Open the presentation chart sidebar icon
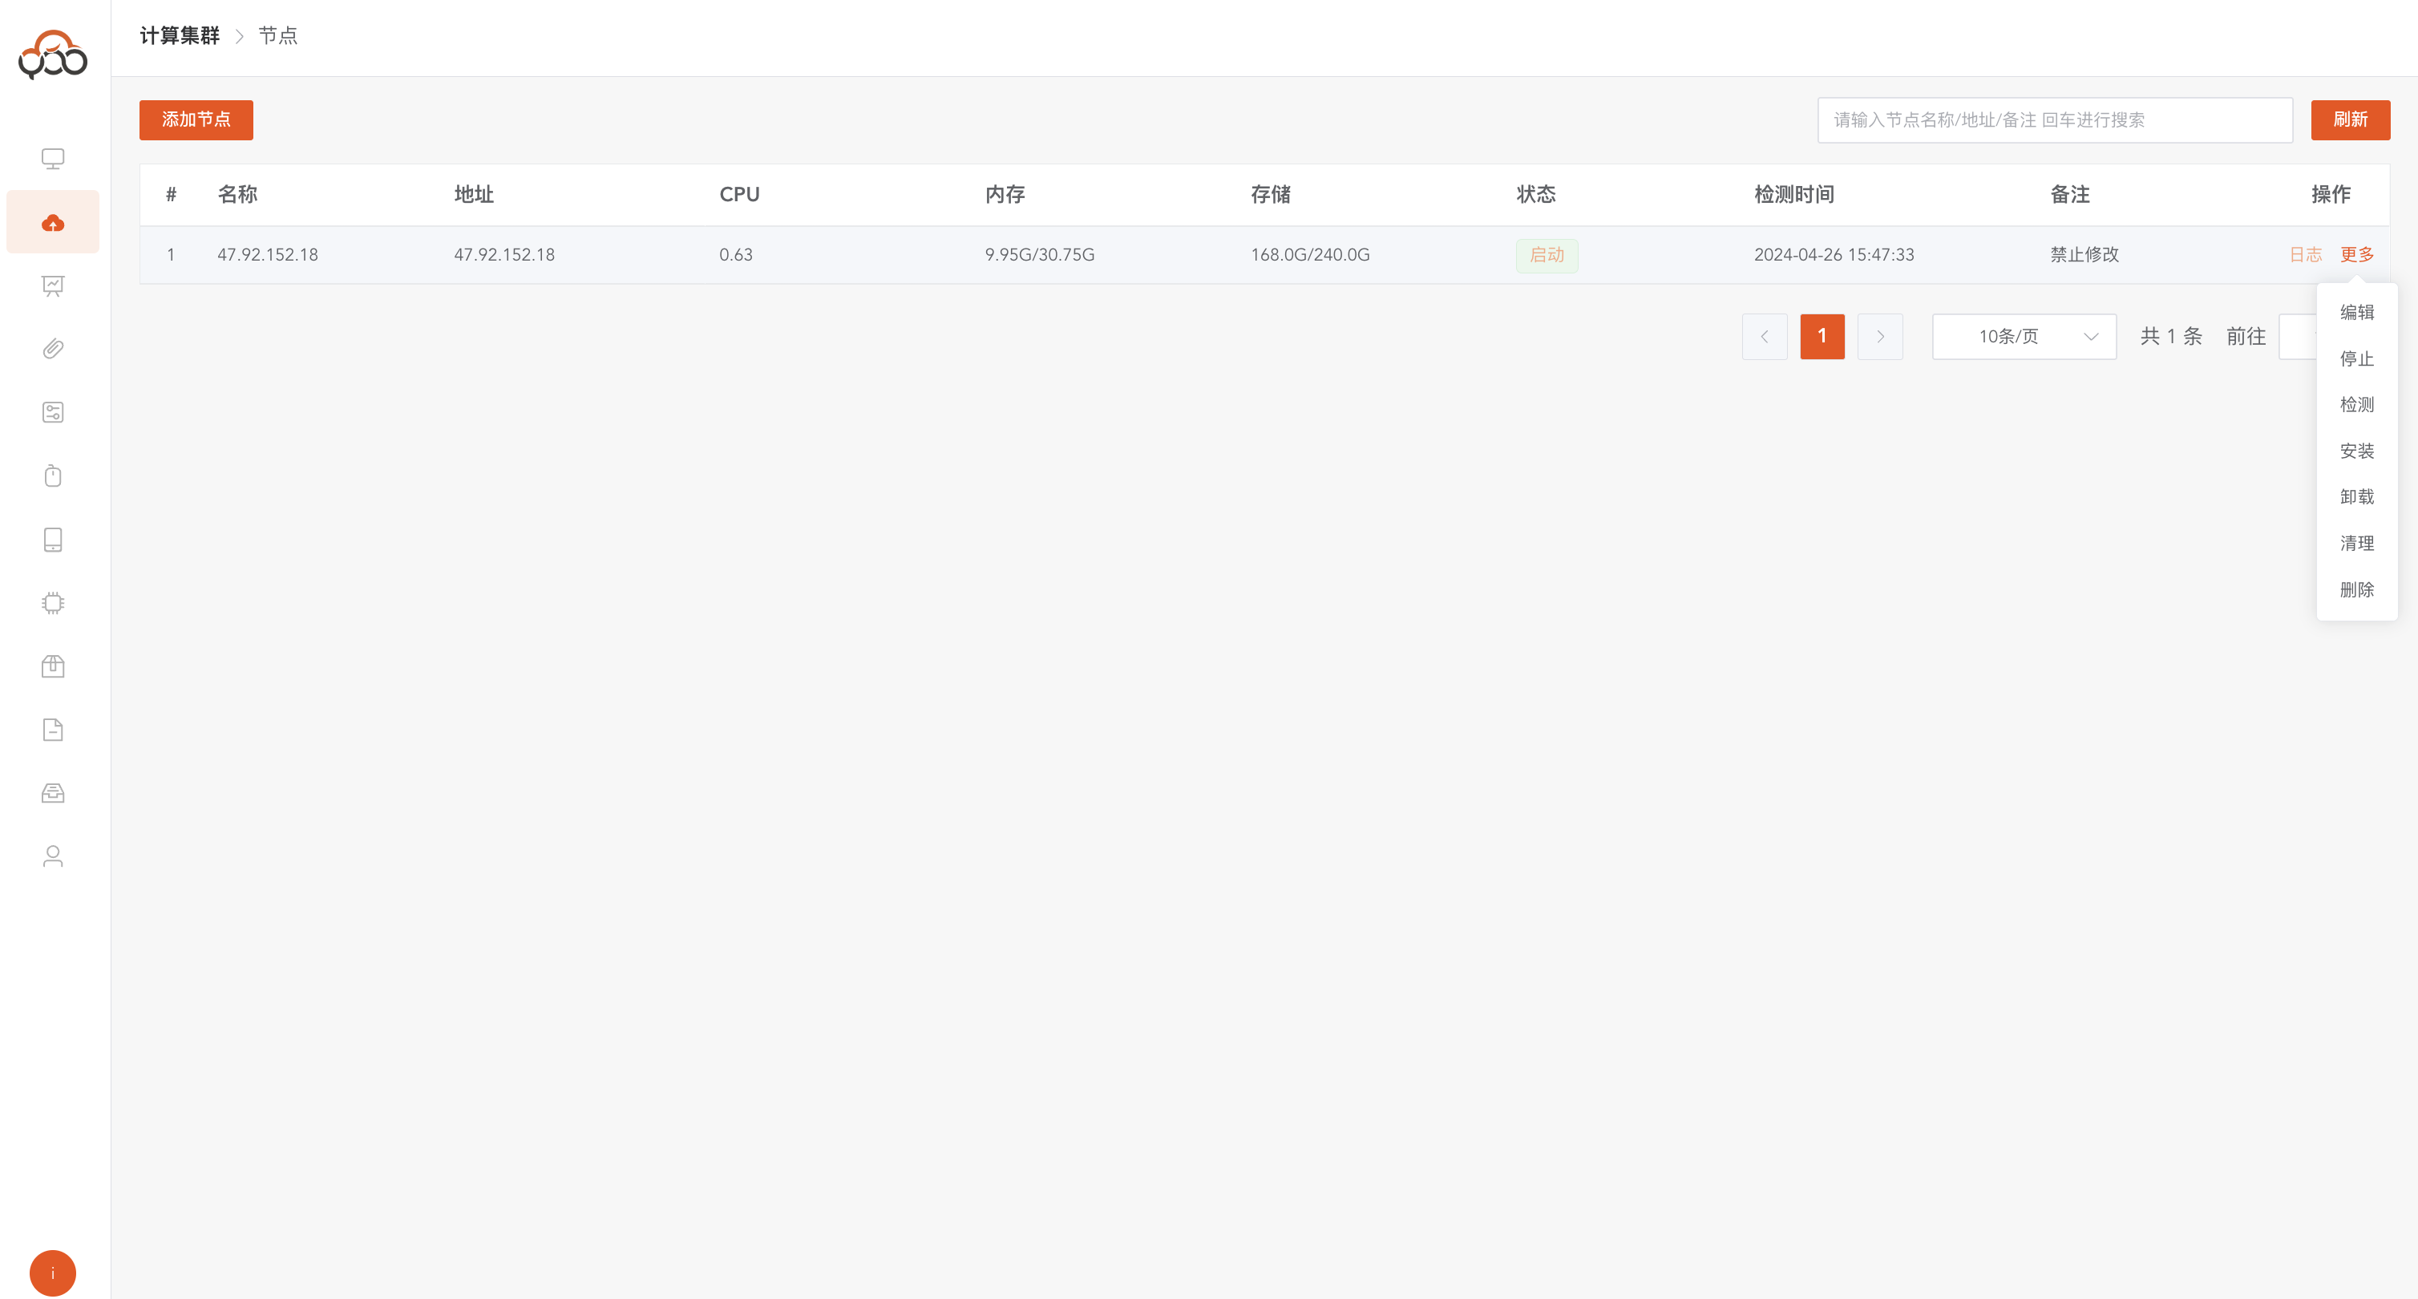Image resolution: width=2418 pixels, height=1299 pixels. click(x=53, y=286)
